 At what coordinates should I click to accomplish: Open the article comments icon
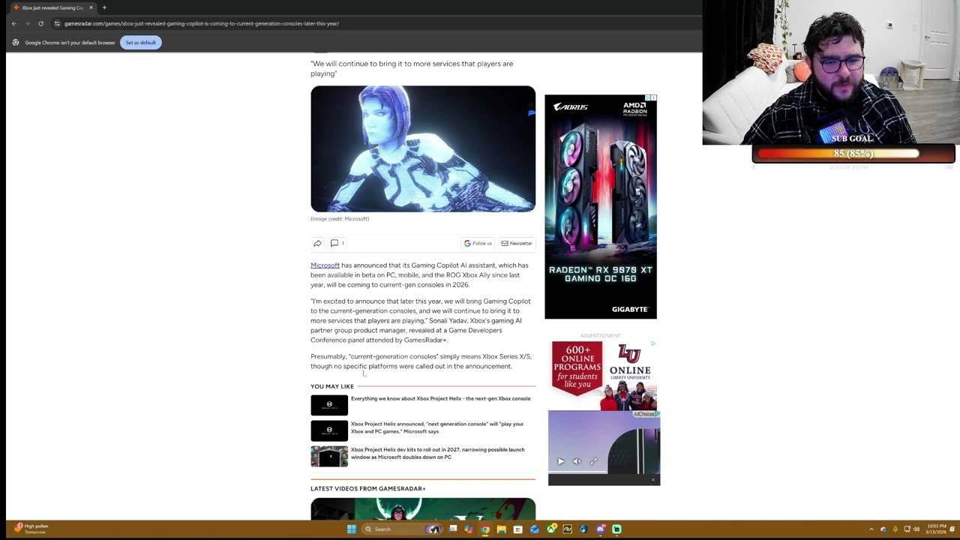click(x=337, y=243)
